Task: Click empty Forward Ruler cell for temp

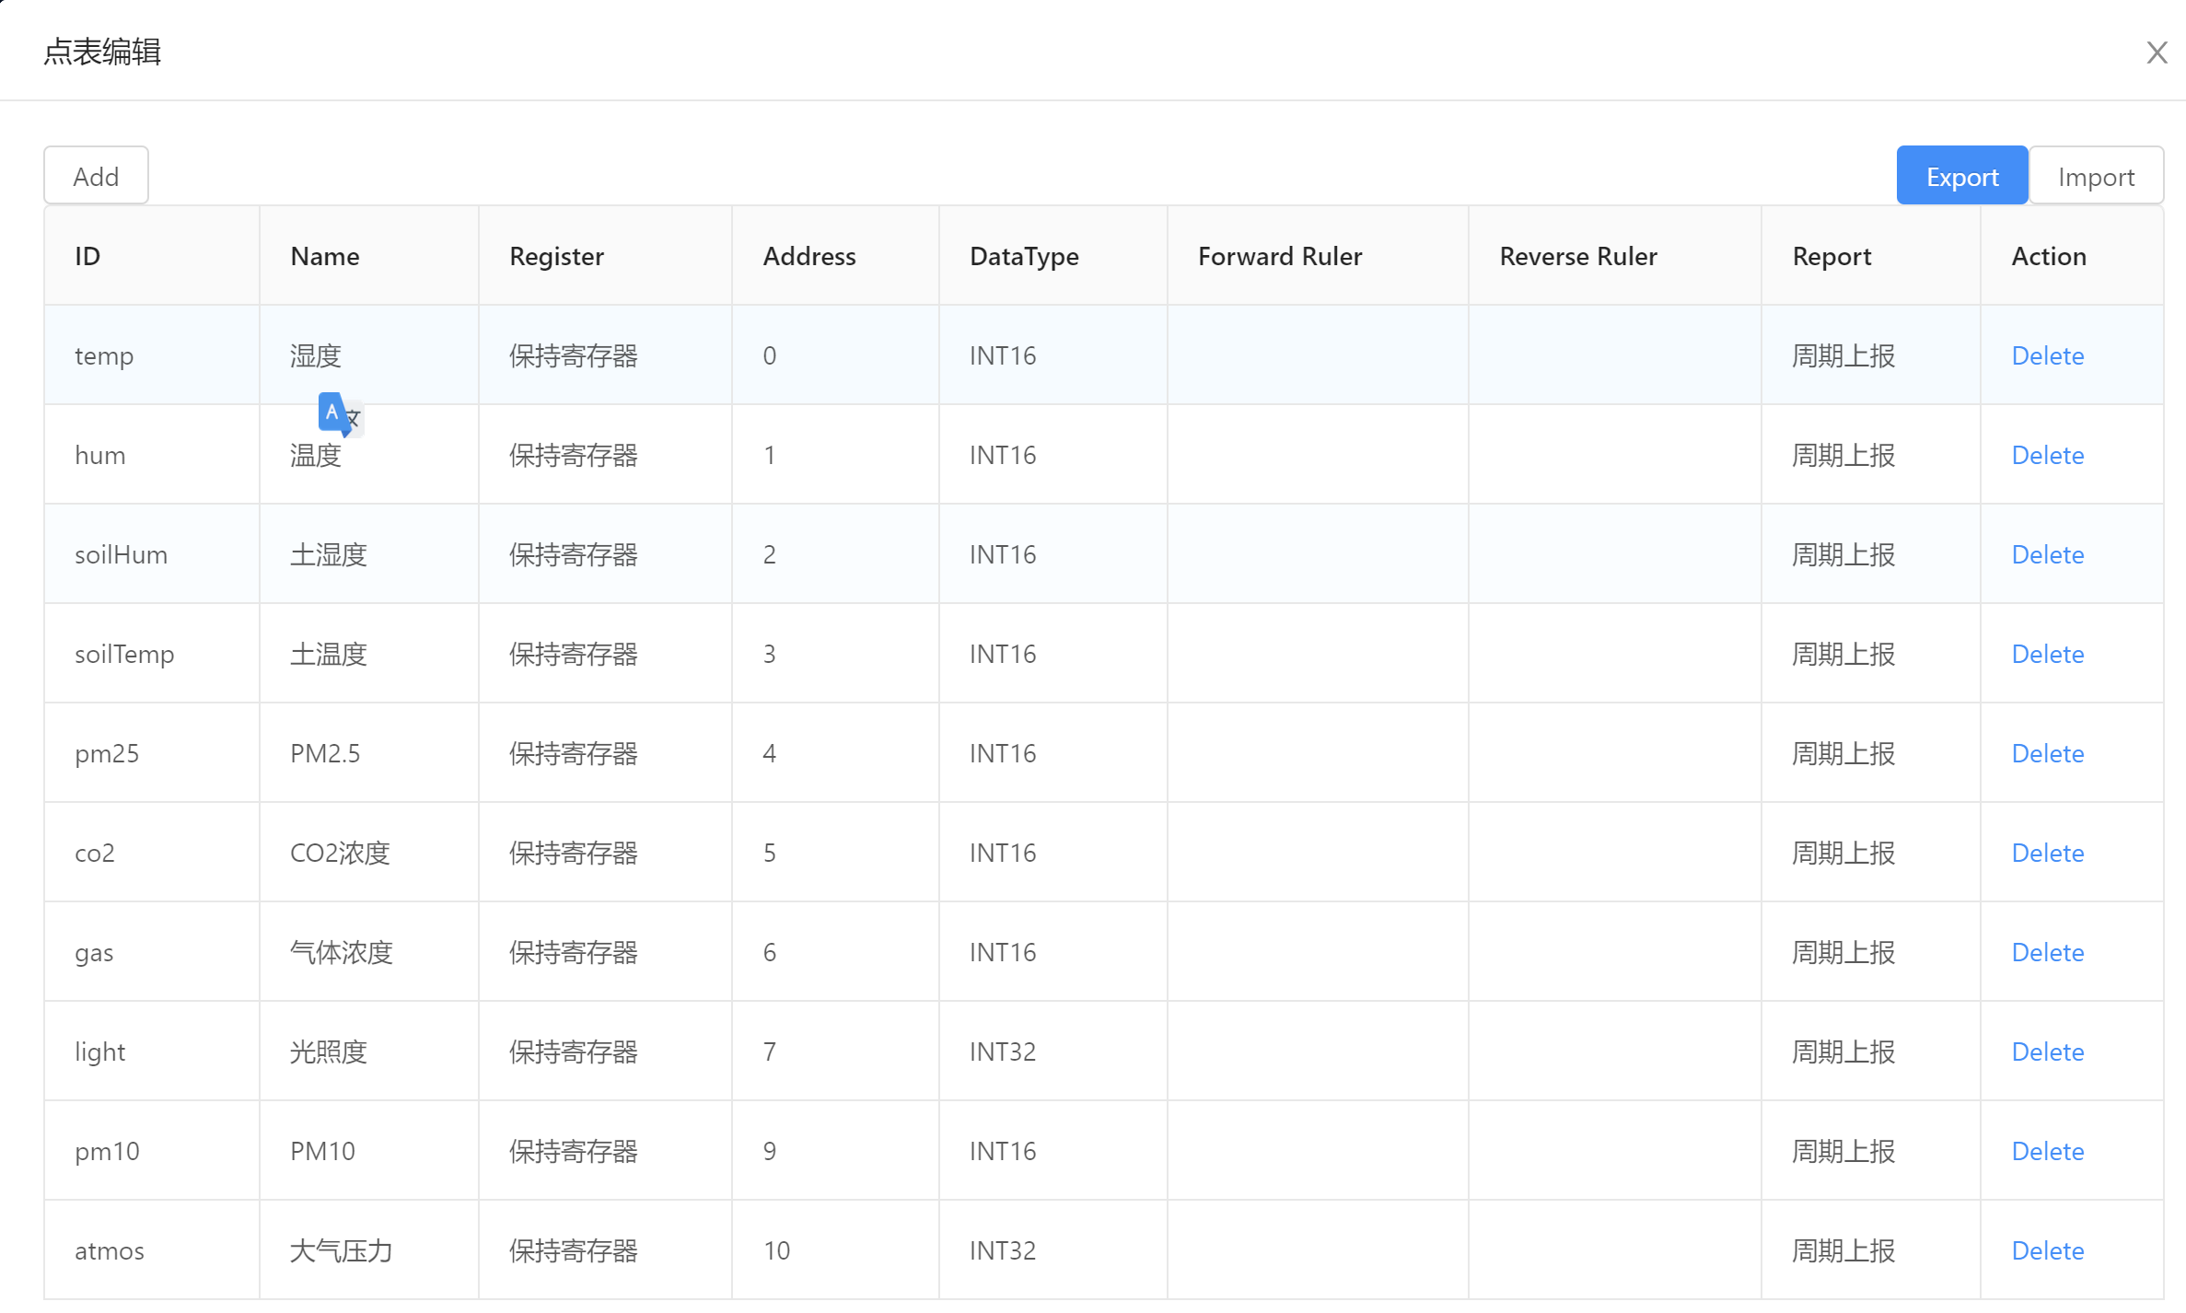Action: point(1317,355)
